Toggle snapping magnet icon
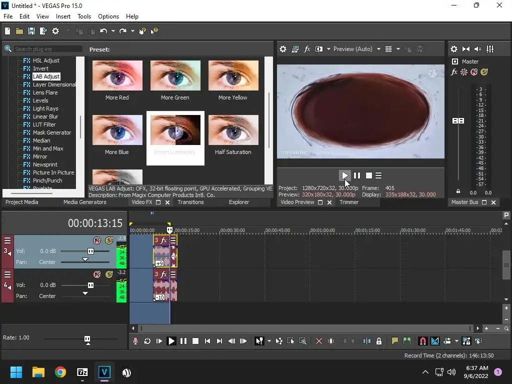Image resolution: width=512 pixels, height=384 pixels. tap(422, 341)
